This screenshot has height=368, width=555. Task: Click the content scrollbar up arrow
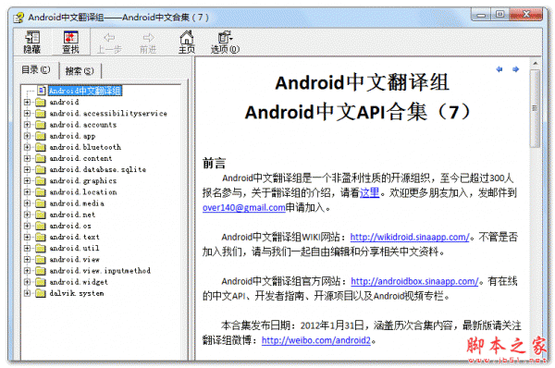[536, 64]
